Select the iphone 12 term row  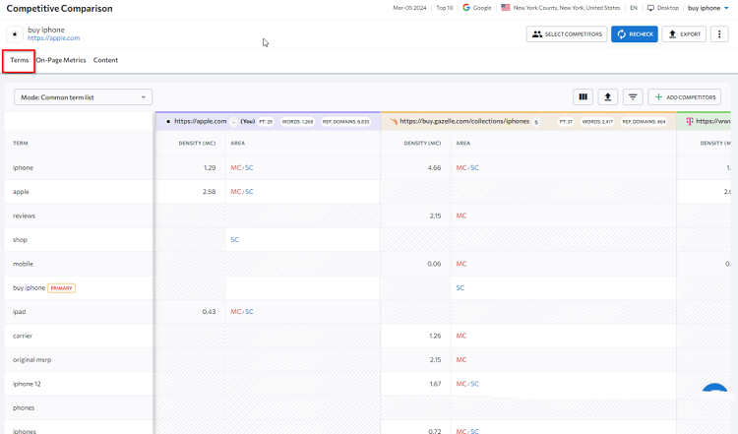coord(79,384)
